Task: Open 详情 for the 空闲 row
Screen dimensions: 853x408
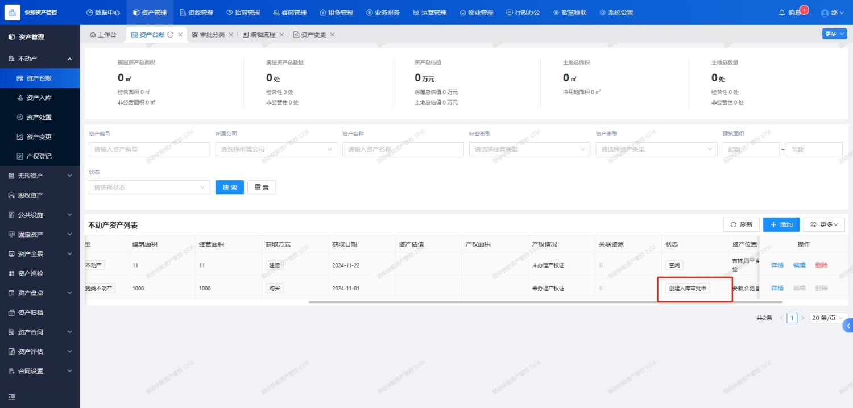Action: [777, 265]
